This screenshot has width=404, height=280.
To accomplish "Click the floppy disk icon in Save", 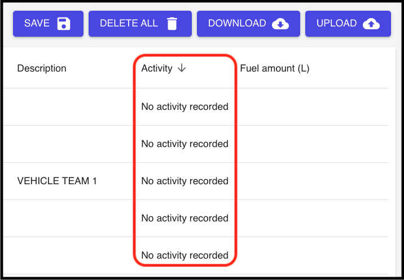I will click(64, 24).
